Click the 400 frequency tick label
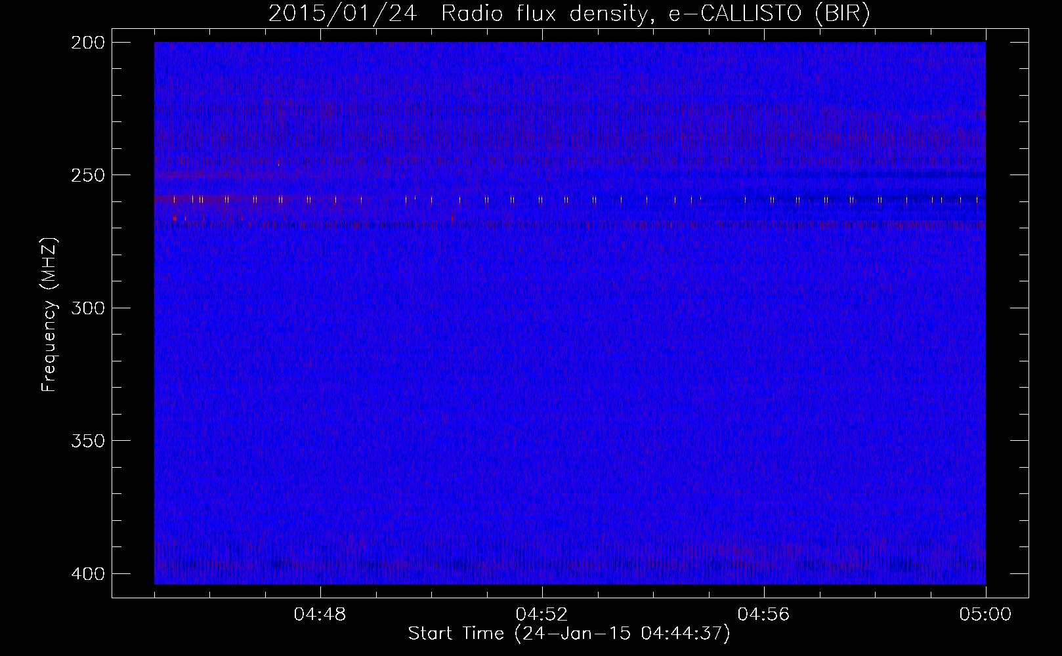This screenshot has height=656, width=1062. (x=87, y=574)
